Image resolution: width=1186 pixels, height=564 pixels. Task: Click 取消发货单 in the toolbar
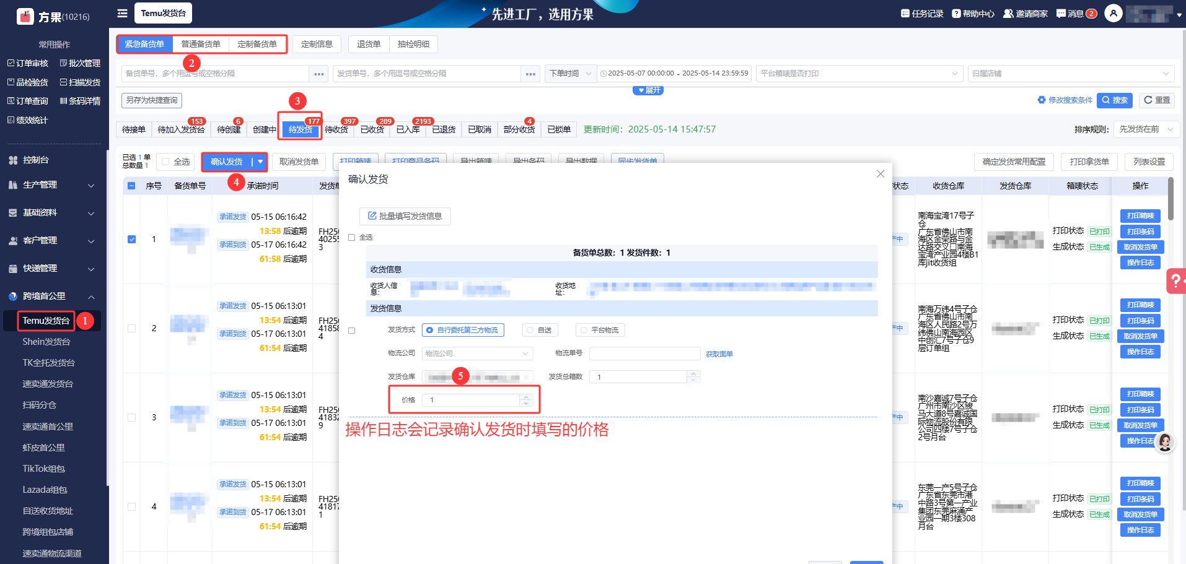pos(299,162)
